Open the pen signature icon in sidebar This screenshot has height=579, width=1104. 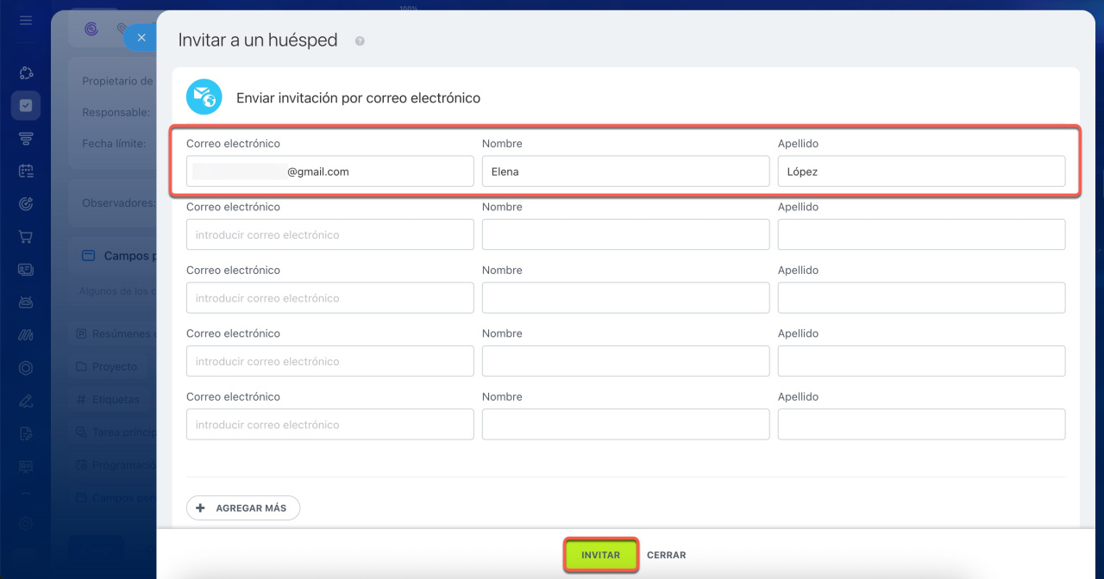(x=26, y=400)
